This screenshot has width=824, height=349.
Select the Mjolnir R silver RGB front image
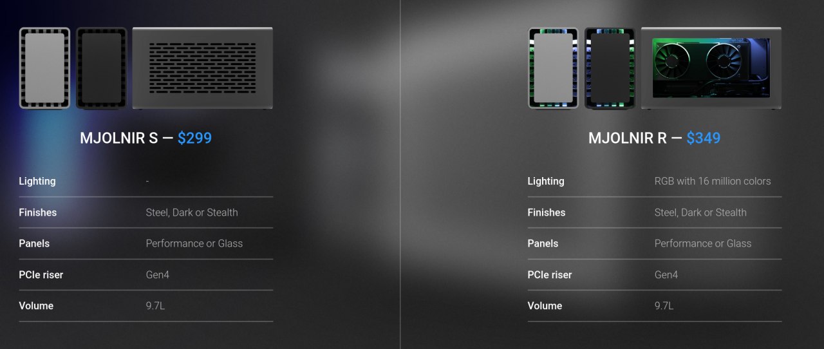[x=553, y=68]
